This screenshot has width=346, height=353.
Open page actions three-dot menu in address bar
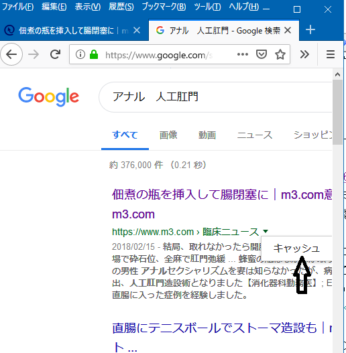tap(243, 54)
